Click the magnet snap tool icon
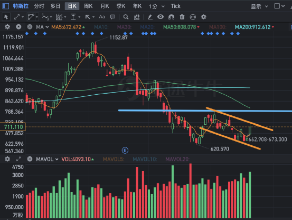 coord(171,17)
